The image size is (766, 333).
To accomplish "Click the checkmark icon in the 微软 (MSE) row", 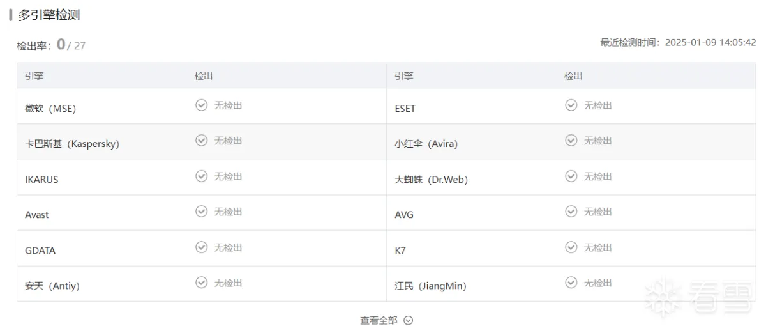I will [201, 105].
